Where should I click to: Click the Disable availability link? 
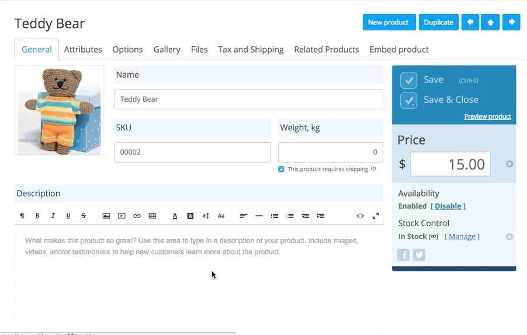point(448,206)
